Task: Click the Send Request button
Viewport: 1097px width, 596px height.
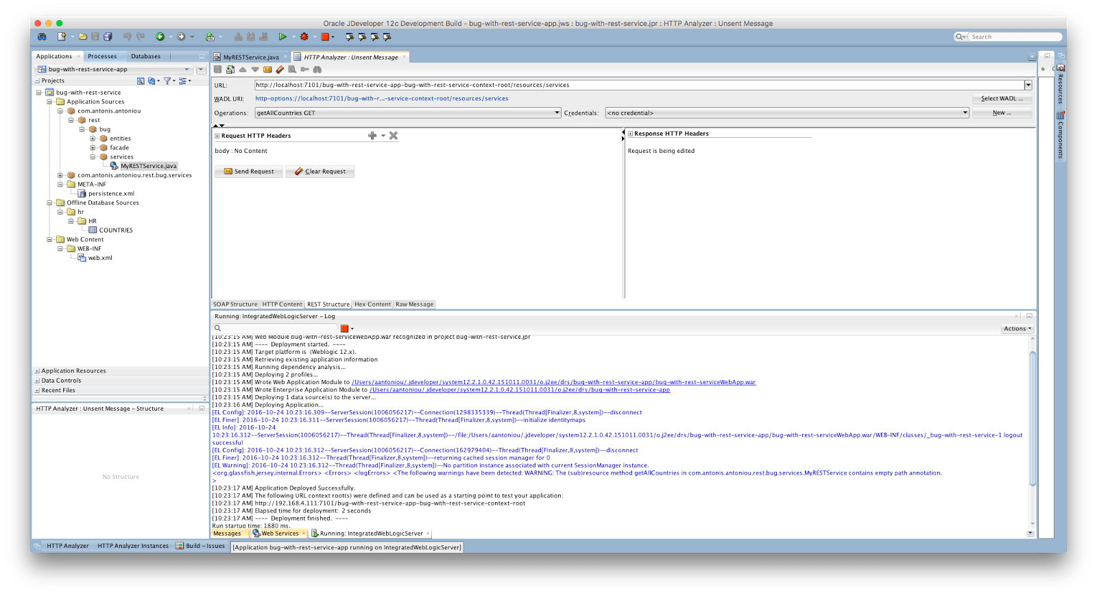Action: tap(249, 171)
